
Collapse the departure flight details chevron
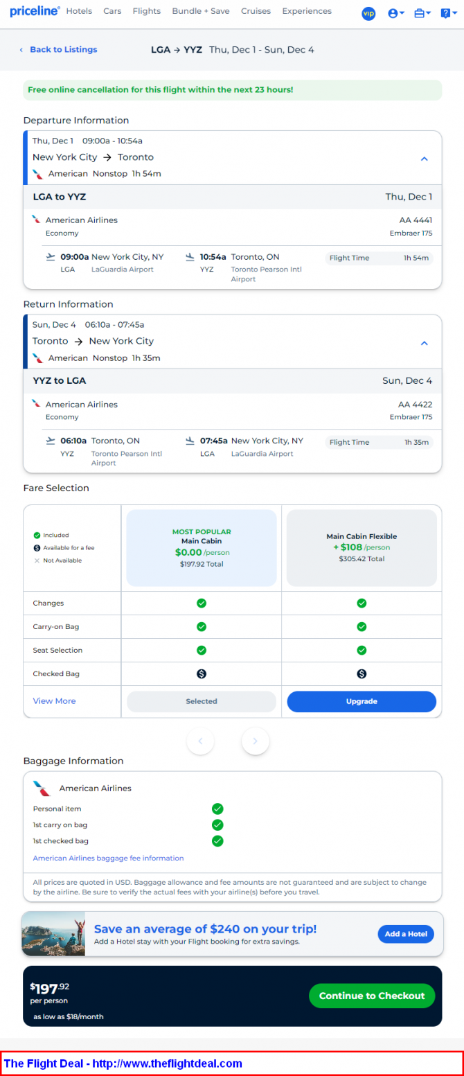coord(425,159)
